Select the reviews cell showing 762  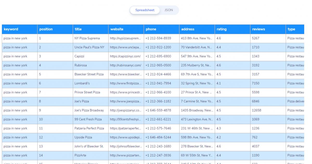coord(268,137)
